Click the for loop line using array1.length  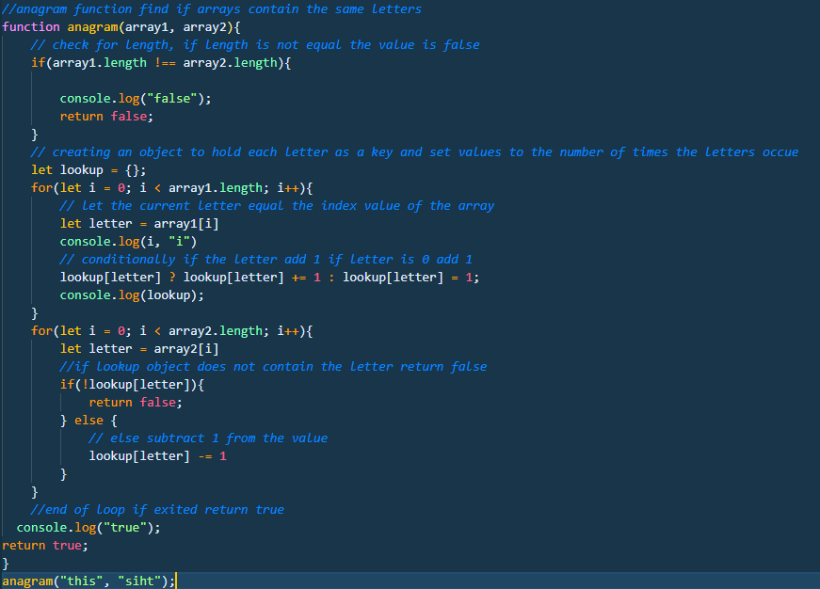pos(171,187)
